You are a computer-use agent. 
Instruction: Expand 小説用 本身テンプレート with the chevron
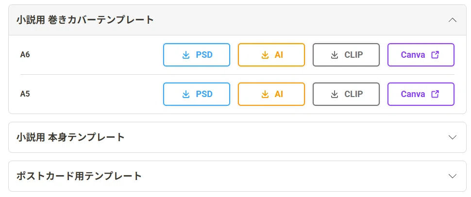tap(453, 137)
